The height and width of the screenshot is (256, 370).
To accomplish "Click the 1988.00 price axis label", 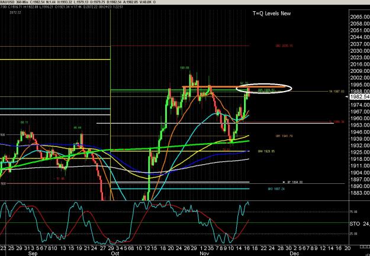I will pyautogui.click(x=360, y=92).
